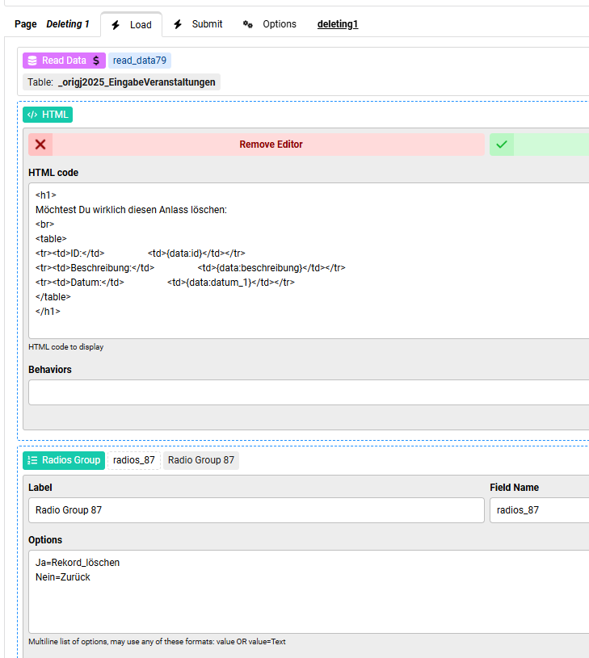Focus the Label input with Radio Group 87
This screenshot has height=658, width=589.
(x=255, y=510)
